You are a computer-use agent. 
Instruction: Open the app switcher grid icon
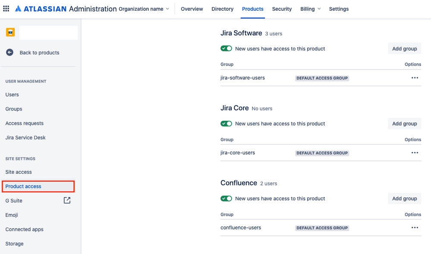pos(6,9)
